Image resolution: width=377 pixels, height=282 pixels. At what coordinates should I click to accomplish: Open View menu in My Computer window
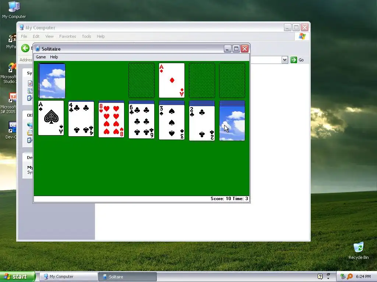pyautogui.click(x=49, y=36)
